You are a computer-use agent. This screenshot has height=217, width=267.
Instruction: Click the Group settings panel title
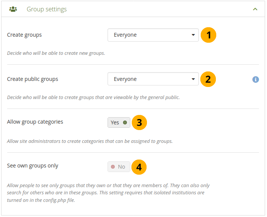47,9
